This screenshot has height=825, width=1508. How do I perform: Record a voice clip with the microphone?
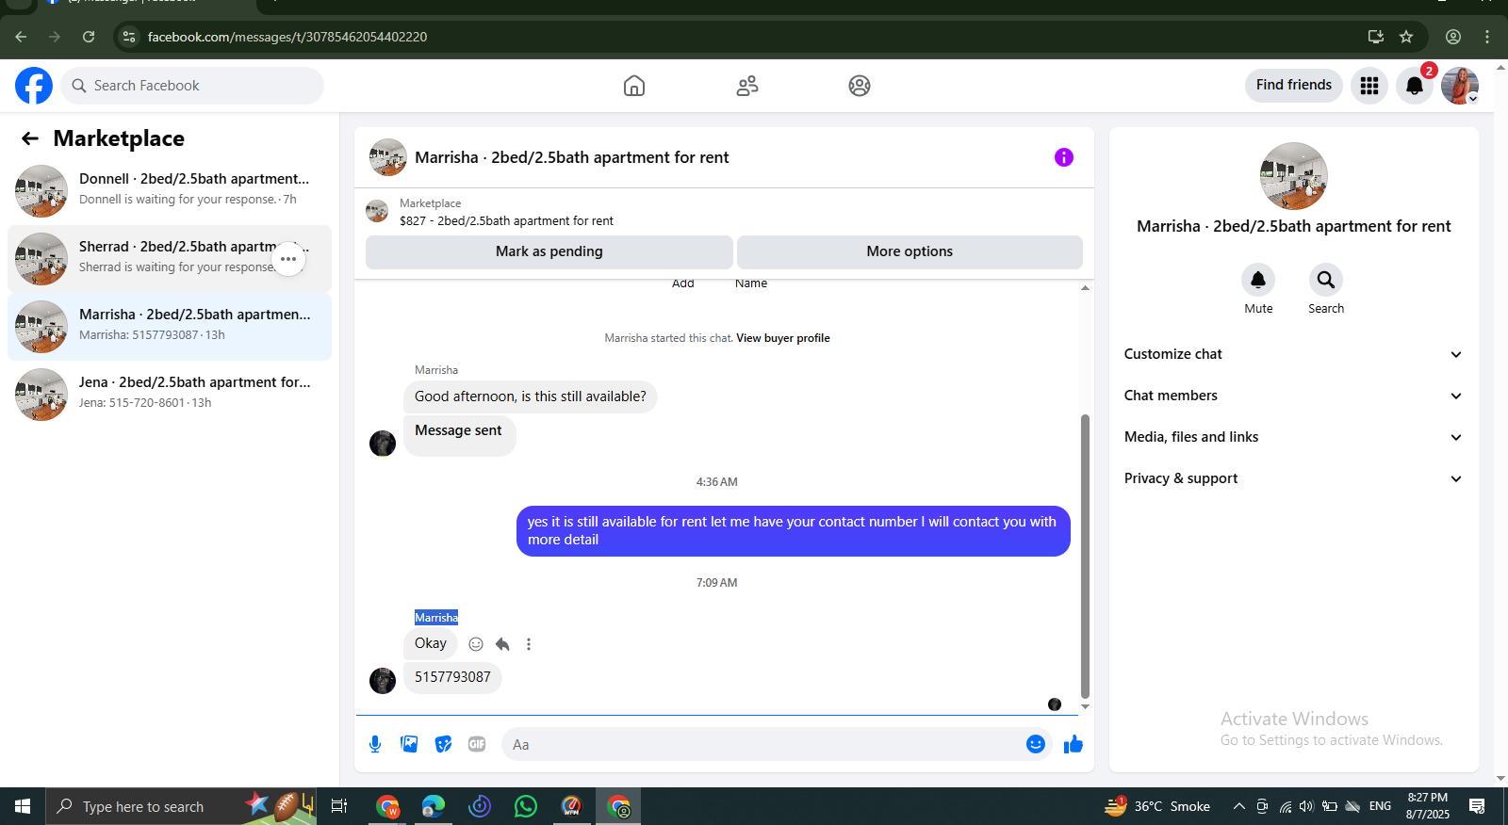375,744
